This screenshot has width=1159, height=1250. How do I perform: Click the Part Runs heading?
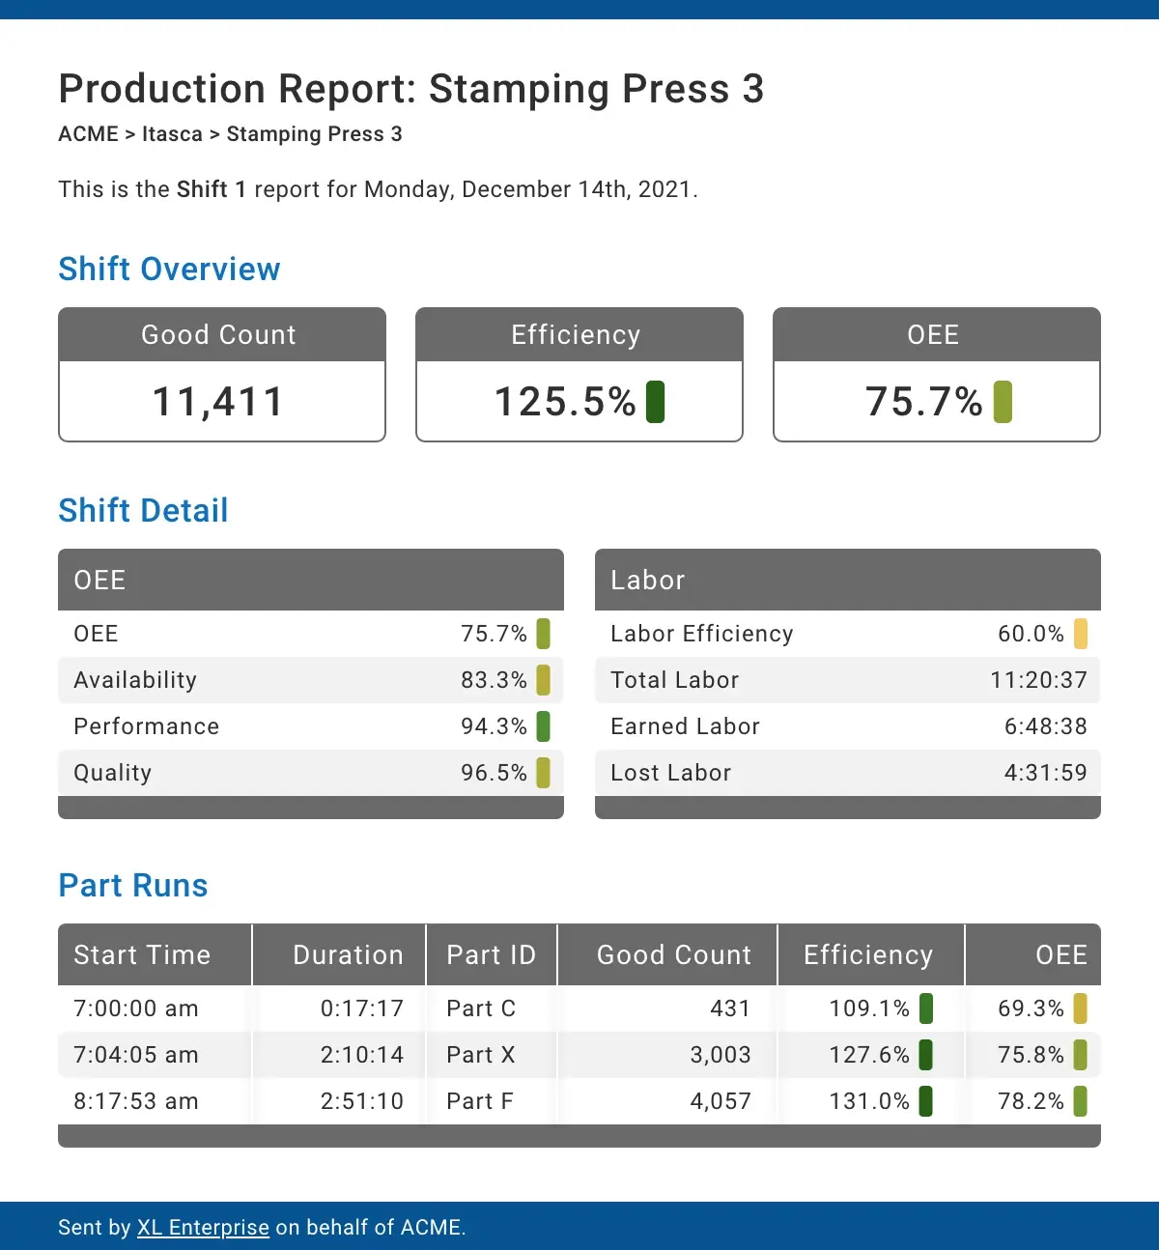133,885
